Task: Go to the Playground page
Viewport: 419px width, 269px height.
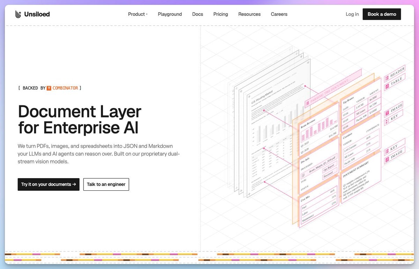Action: [170, 14]
